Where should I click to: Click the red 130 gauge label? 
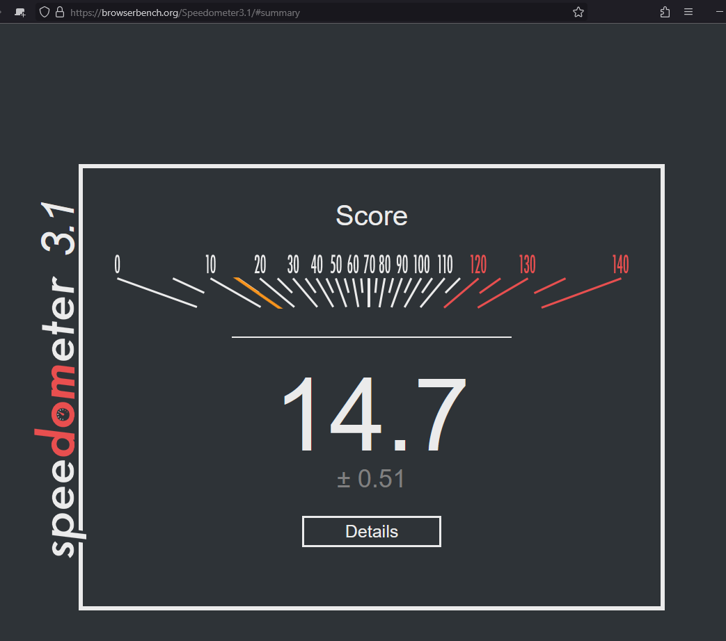tap(528, 264)
